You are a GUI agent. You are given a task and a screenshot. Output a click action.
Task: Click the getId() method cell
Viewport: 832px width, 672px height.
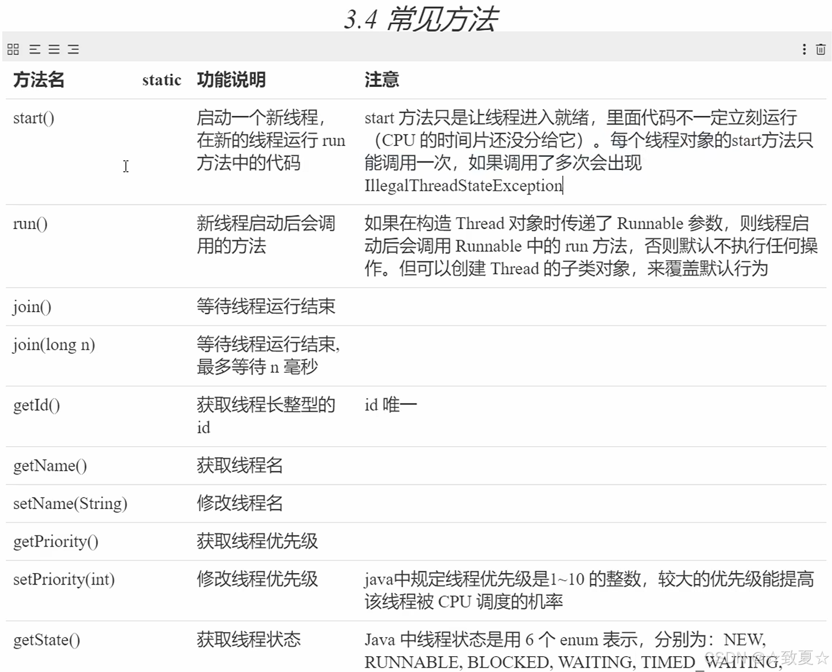pyautogui.click(x=37, y=405)
